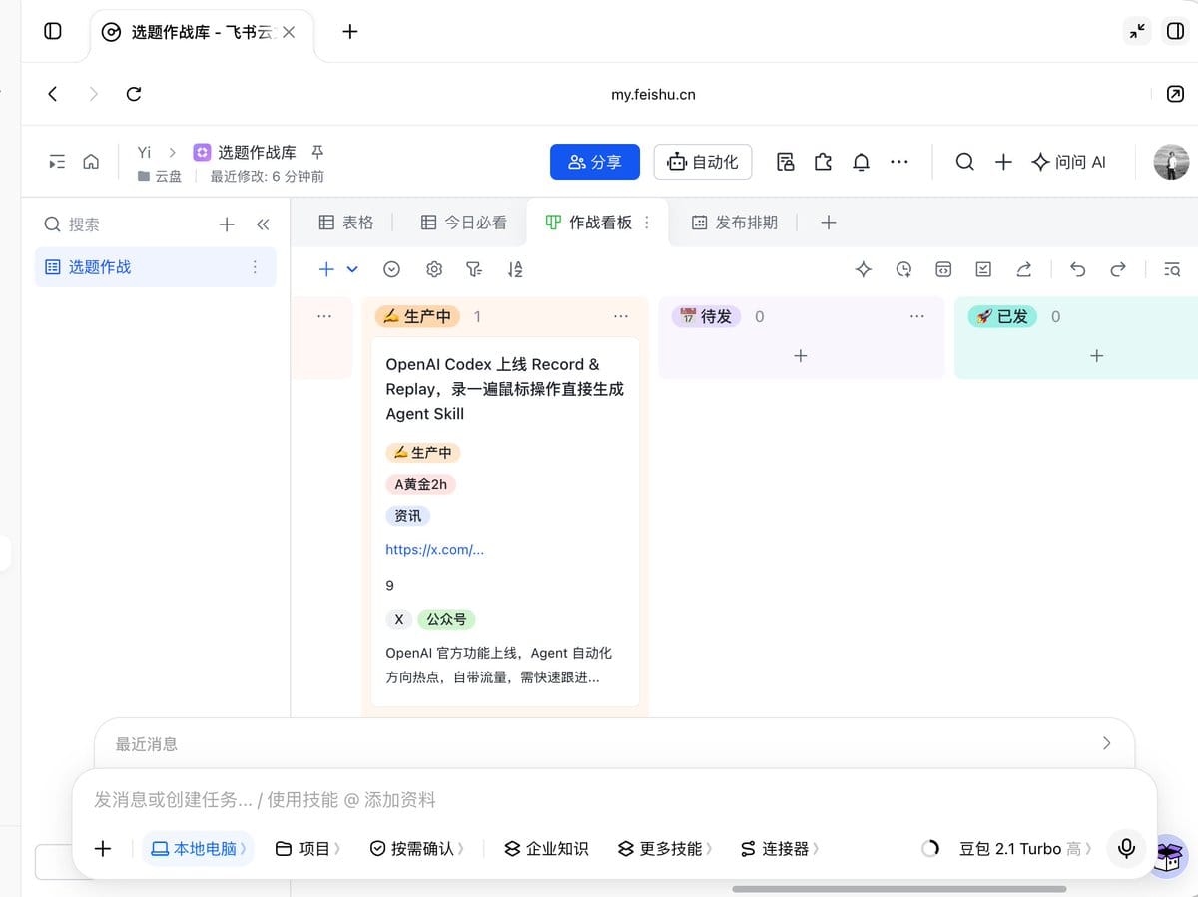
Task: Go back to previous page
Action: (x=53, y=94)
